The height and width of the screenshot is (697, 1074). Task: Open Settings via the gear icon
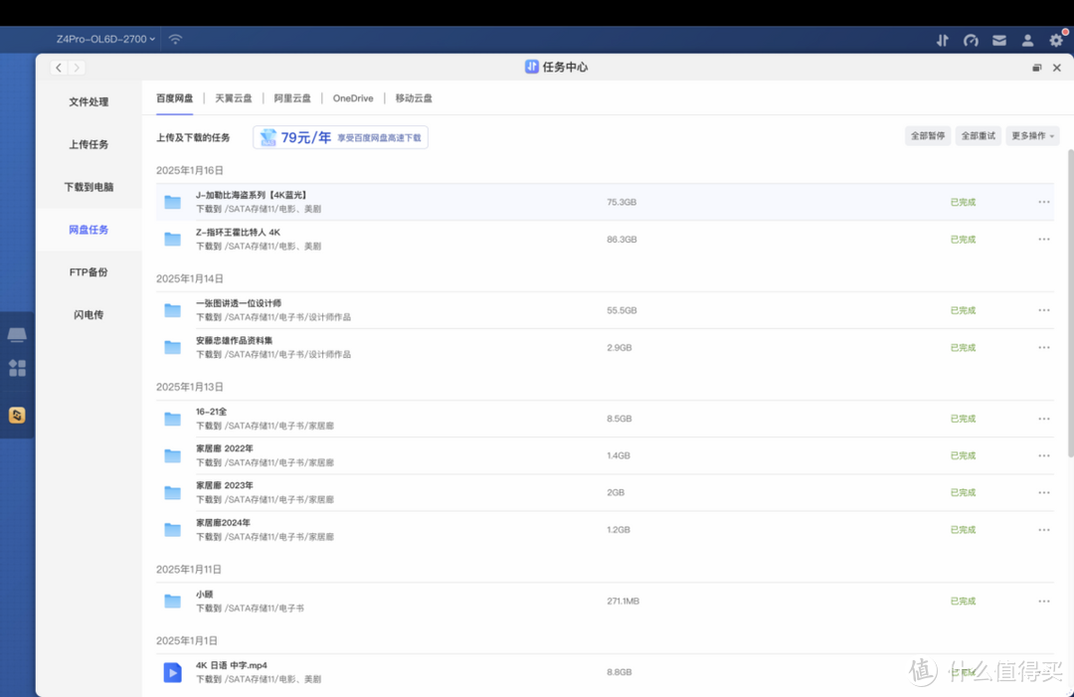[x=1055, y=40]
